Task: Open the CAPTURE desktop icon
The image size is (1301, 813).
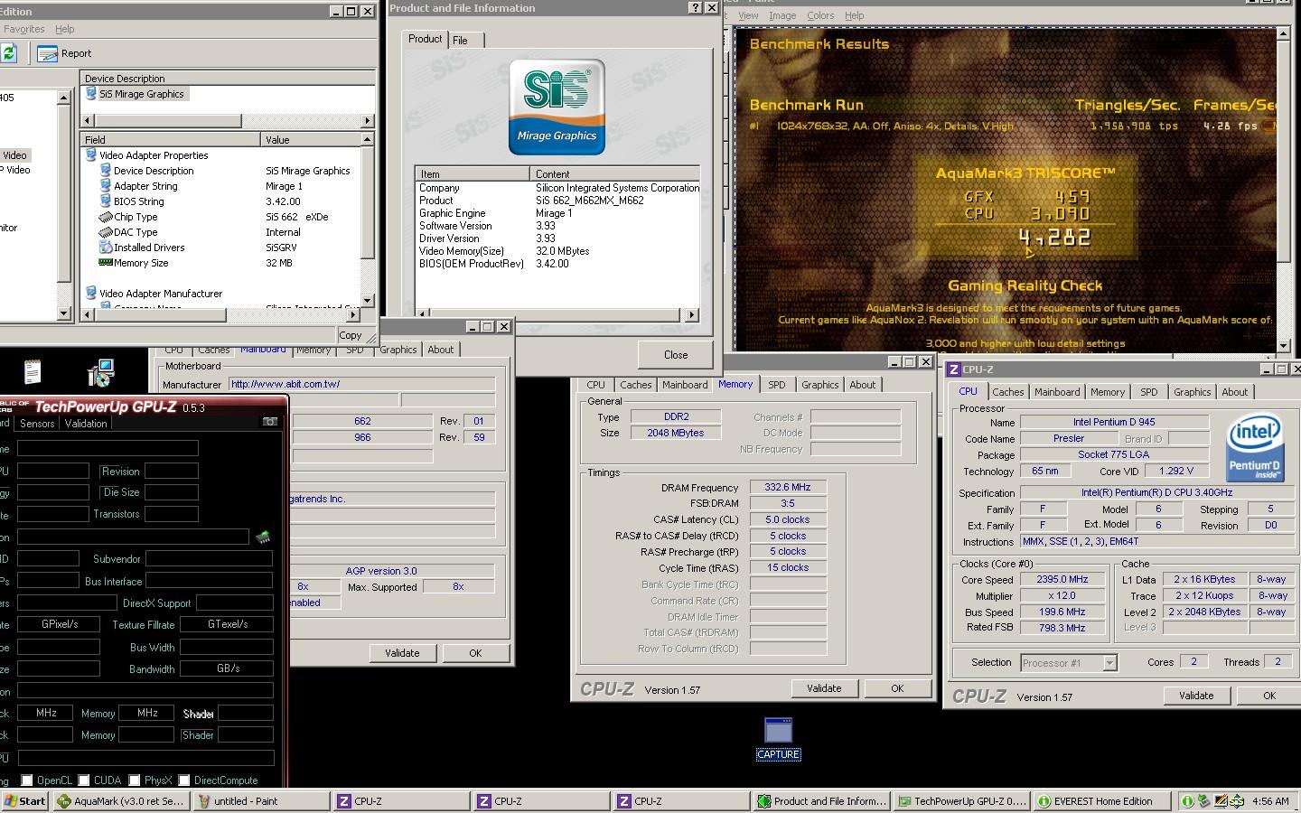Action: pos(778,738)
